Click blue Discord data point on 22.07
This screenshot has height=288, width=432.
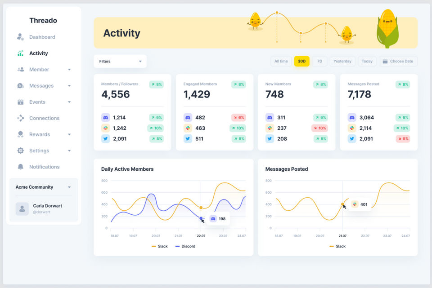[201, 218]
